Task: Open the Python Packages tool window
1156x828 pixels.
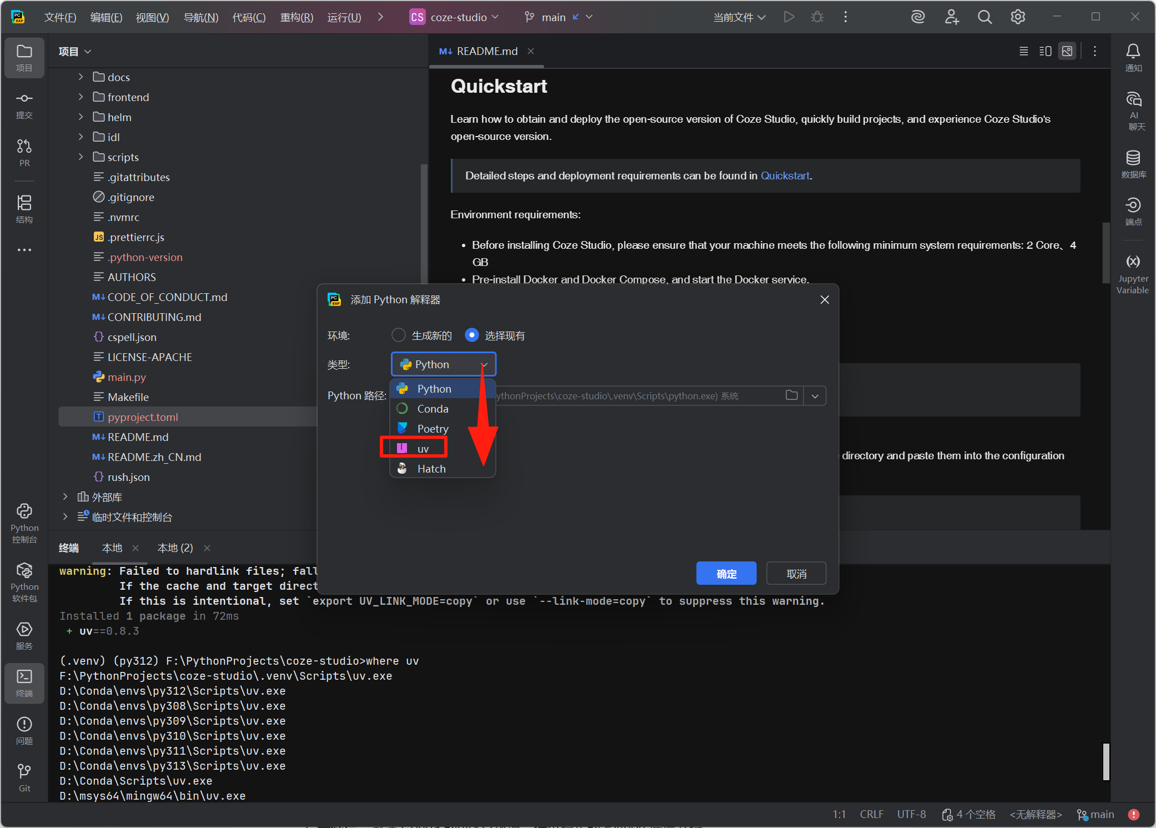Action: 24,582
